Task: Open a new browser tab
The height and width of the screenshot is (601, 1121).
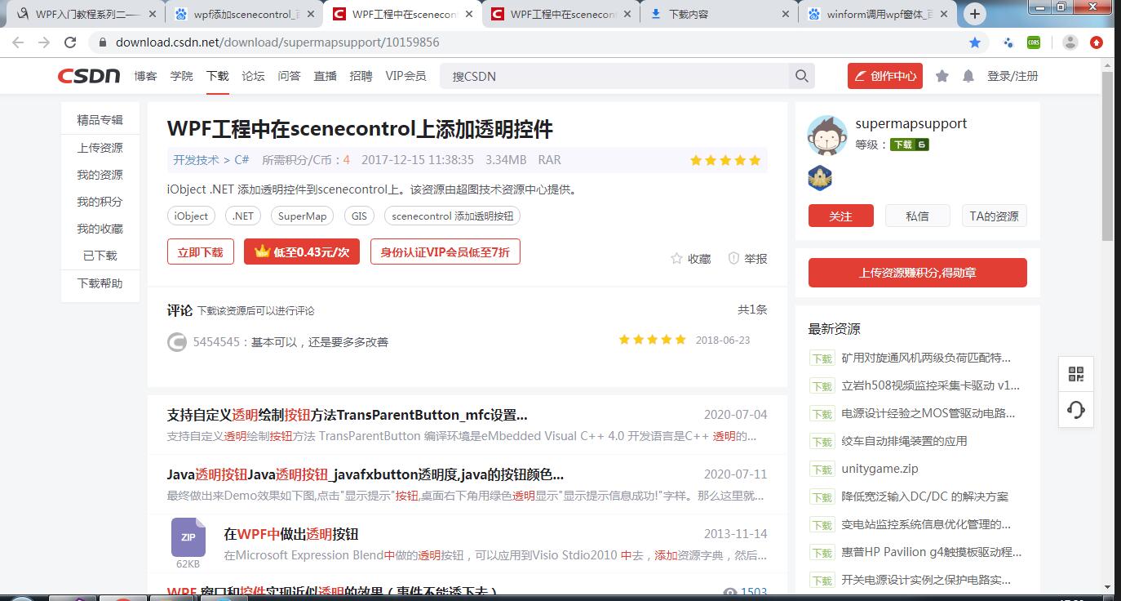Action: pyautogui.click(x=974, y=14)
